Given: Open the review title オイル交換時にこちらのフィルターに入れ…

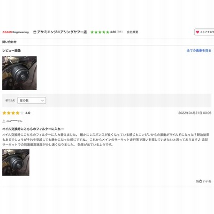Looking at the screenshot, I should 33,129.
